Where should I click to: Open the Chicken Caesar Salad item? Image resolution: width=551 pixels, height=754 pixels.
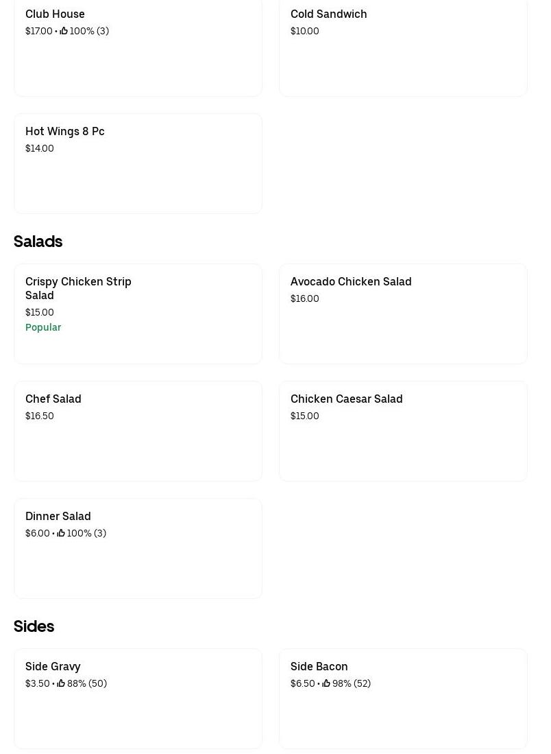(403, 431)
